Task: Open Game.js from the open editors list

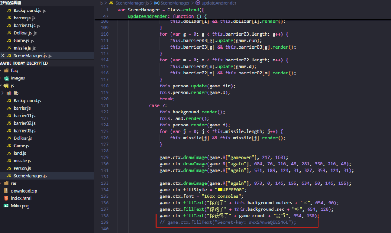Action: [21, 40]
